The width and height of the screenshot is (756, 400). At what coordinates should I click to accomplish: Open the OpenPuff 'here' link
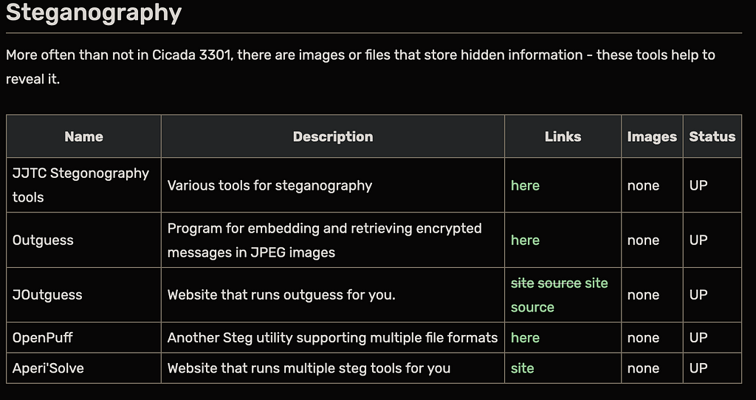point(525,337)
